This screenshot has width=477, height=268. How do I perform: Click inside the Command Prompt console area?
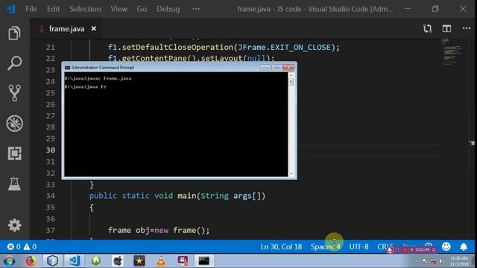point(176,124)
